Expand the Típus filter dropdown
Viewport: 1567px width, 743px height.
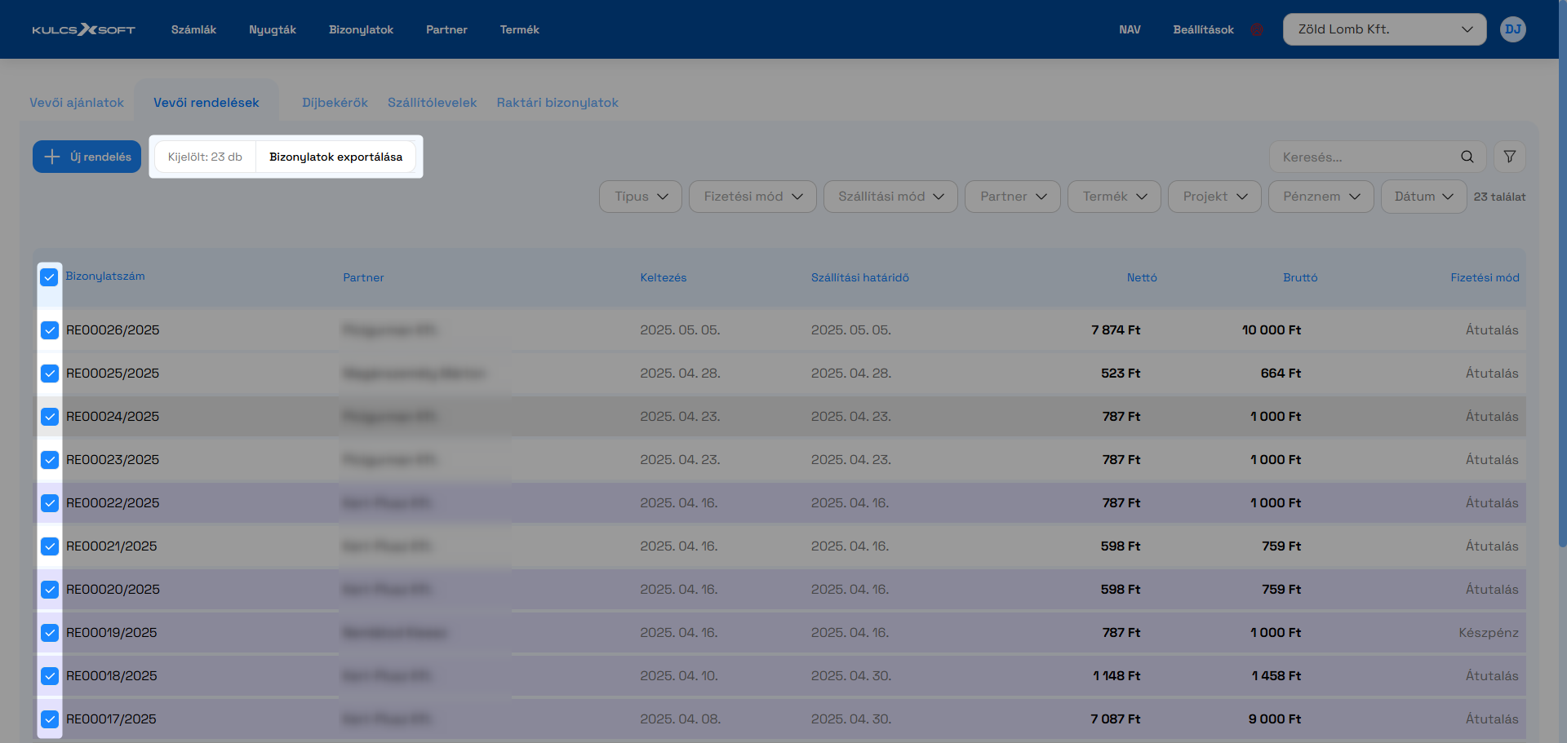click(x=641, y=197)
